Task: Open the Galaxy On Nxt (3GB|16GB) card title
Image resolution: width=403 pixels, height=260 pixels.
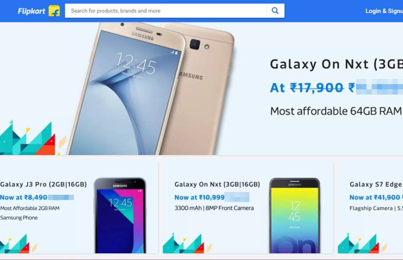Action: tap(217, 184)
